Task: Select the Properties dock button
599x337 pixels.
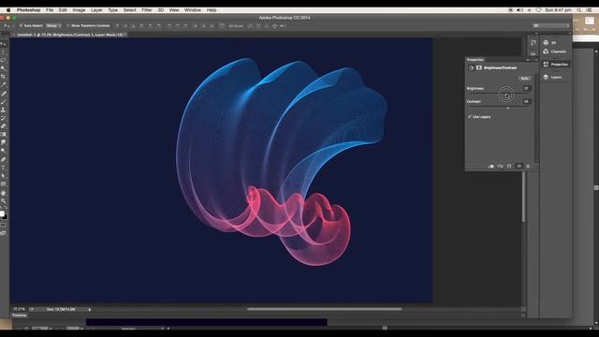Action: (555, 65)
